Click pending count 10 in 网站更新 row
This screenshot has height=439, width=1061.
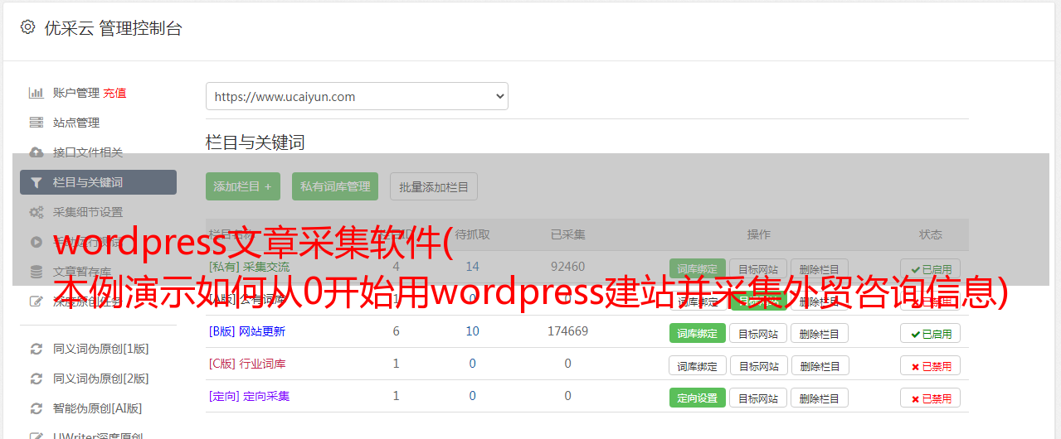[473, 331]
